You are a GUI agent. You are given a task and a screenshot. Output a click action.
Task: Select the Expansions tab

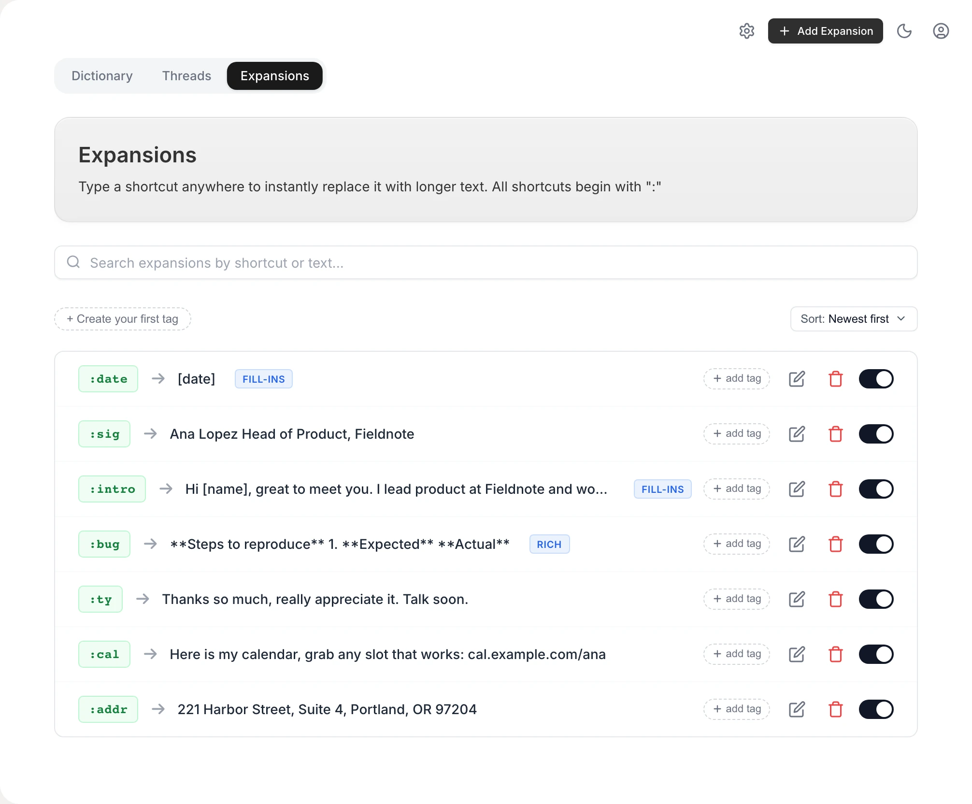pyautogui.click(x=274, y=76)
